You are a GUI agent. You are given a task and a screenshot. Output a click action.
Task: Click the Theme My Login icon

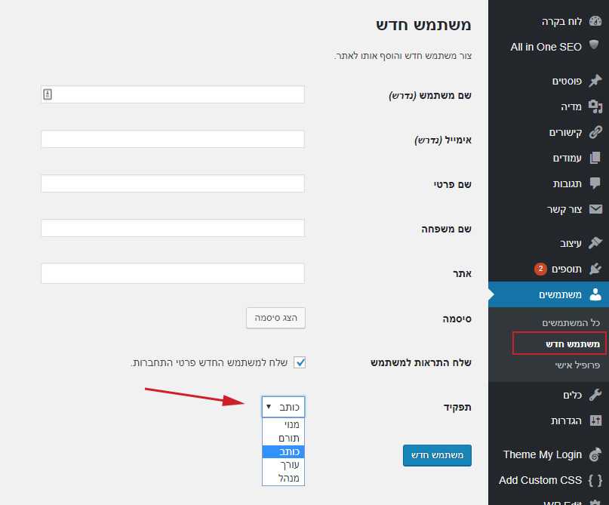pyautogui.click(x=595, y=454)
